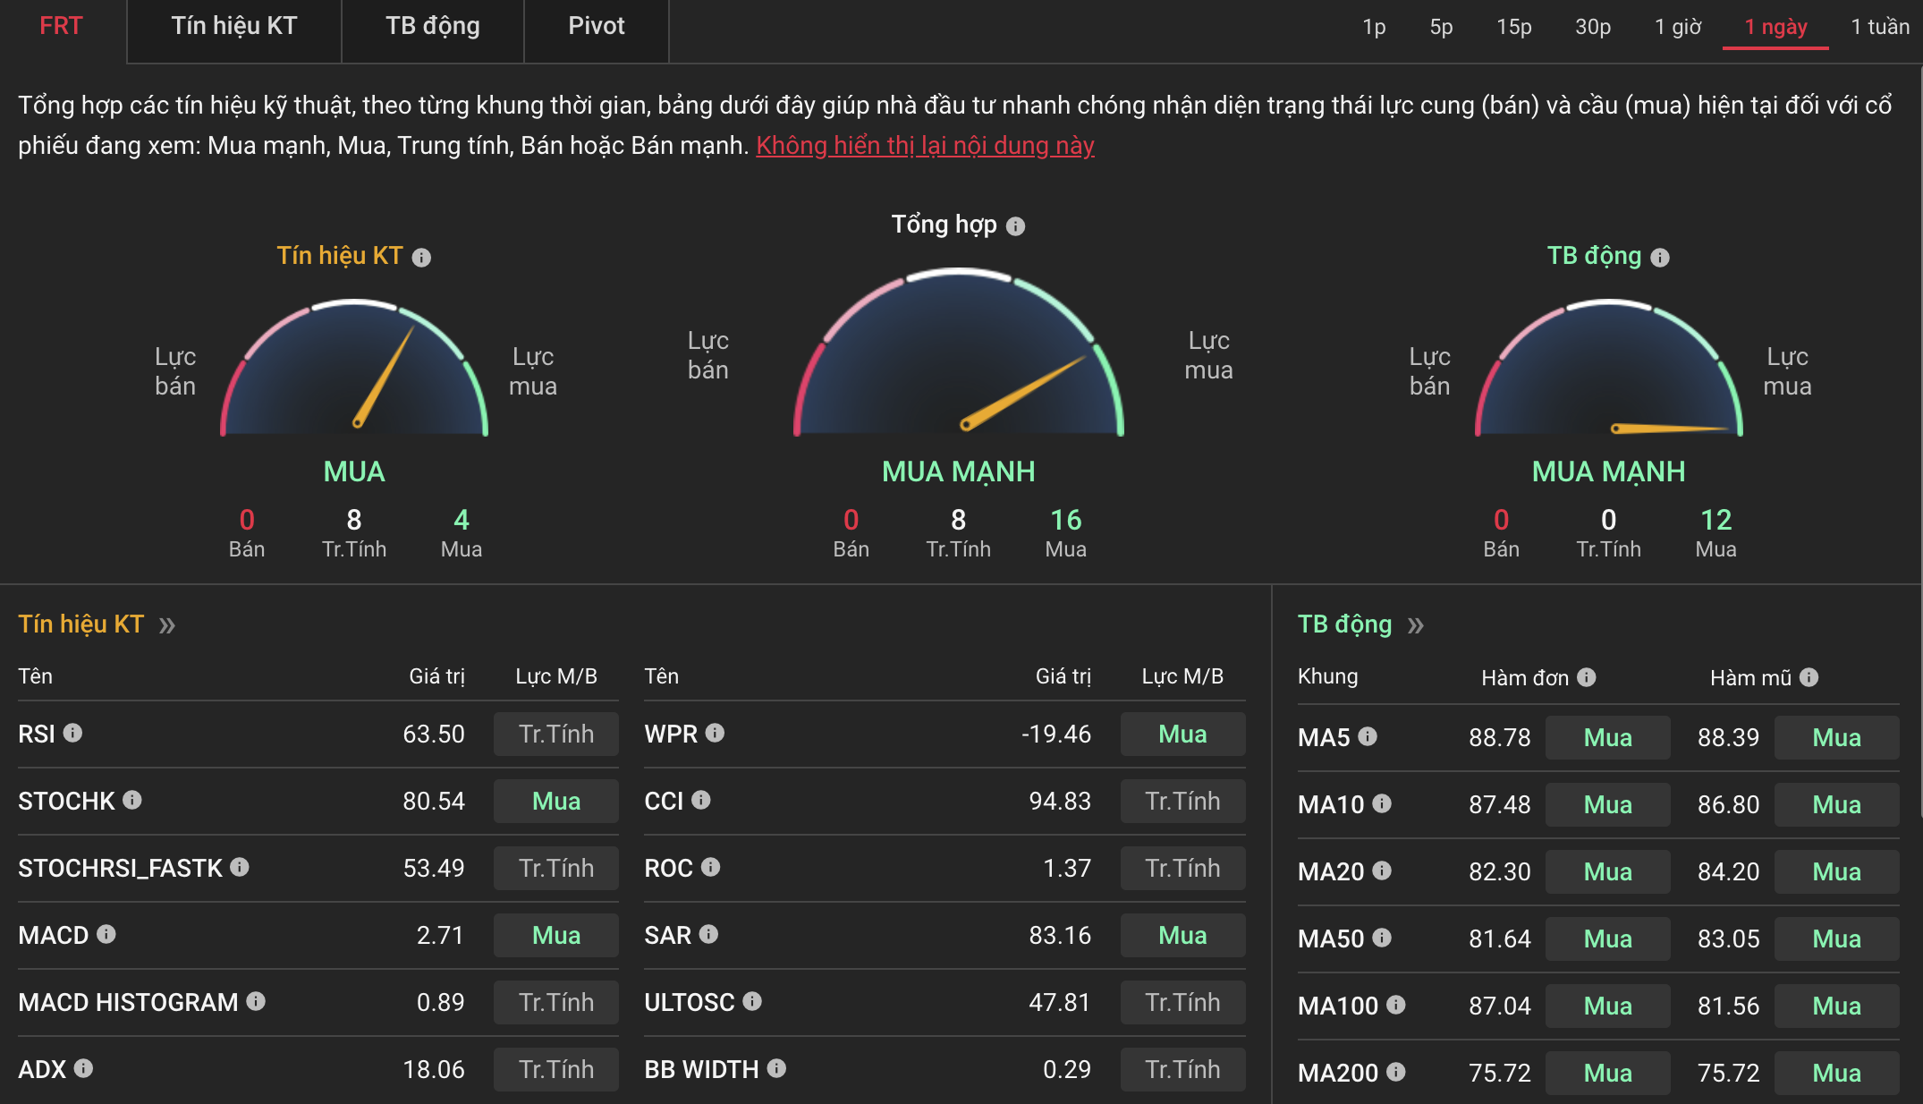Screen dimensions: 1923x1104
Task: Open ADX indicator info icon
Action: tap(83, 1068)
